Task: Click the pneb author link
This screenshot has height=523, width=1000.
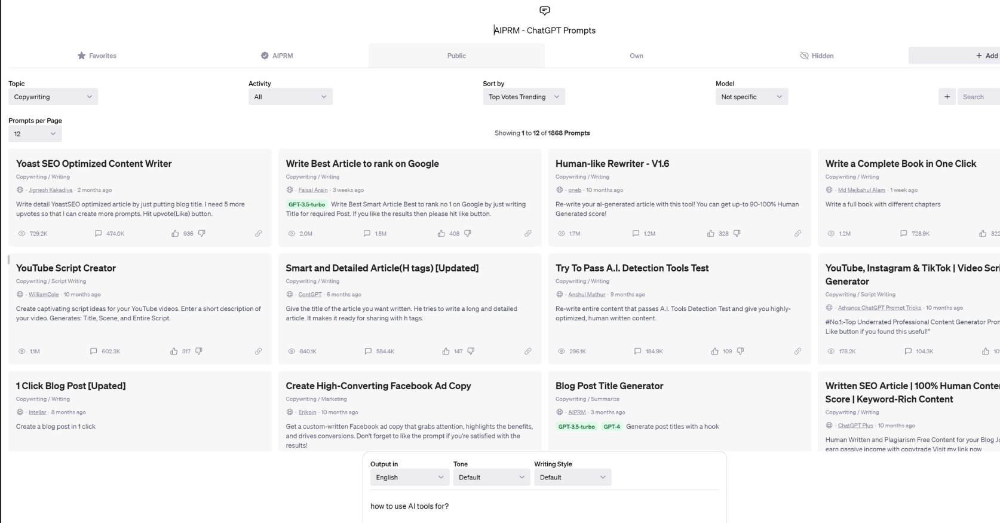Action: (x=575, y=190)
